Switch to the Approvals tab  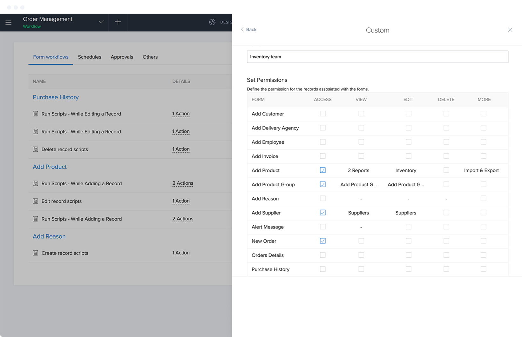click(x=122, y=57)
